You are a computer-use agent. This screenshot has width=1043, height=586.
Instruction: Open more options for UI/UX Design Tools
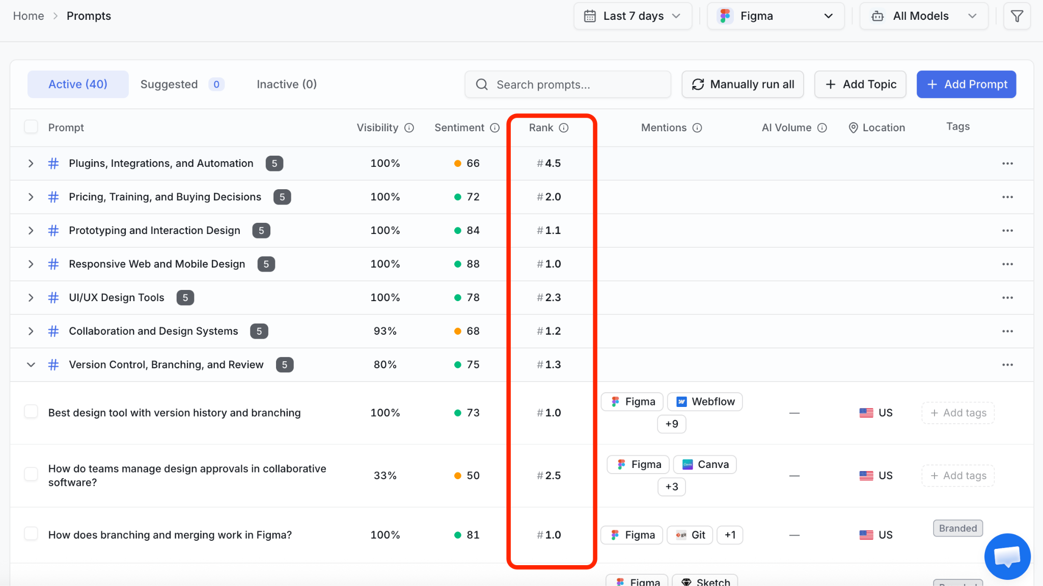tap(1007, 298)
